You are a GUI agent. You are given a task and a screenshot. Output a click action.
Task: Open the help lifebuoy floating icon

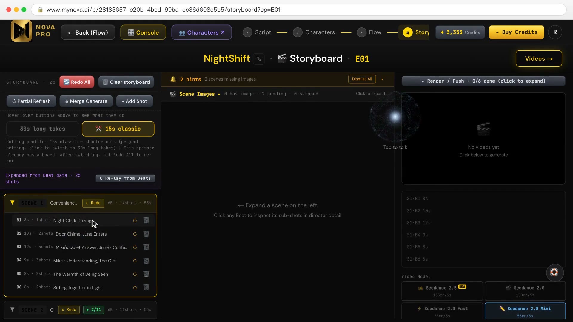click(x=554, y=273)
